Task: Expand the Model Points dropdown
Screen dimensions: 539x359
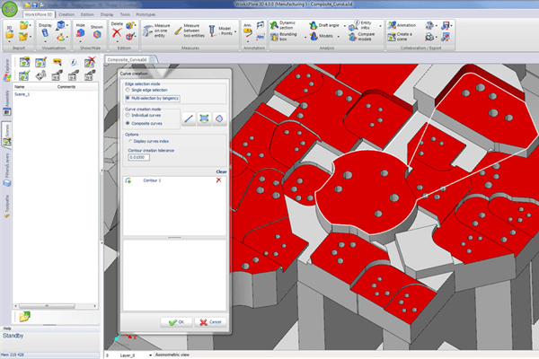Action: click(x=224, y=31)
